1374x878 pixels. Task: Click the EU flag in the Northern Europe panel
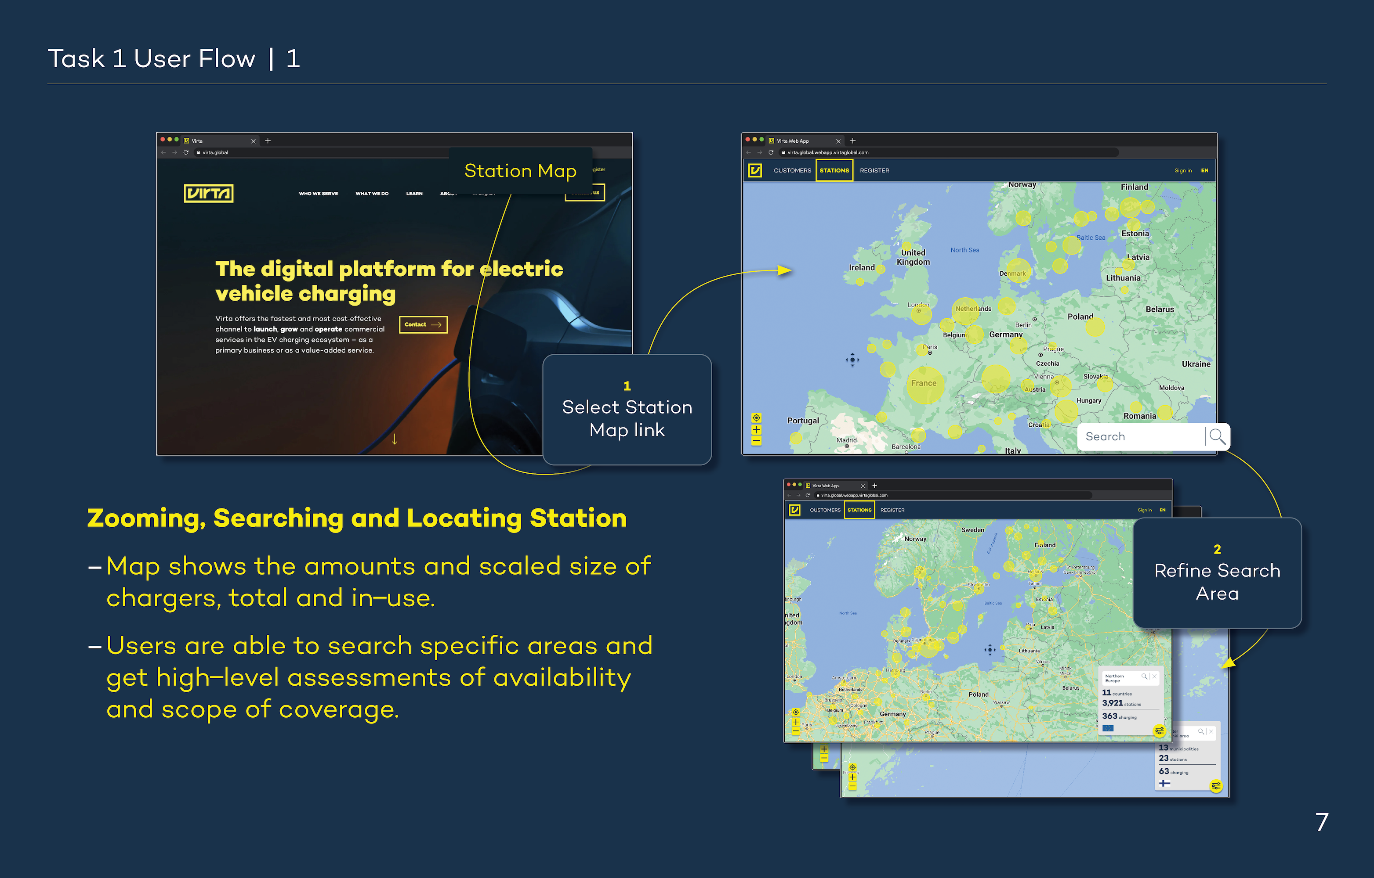tap(1108, 728)
